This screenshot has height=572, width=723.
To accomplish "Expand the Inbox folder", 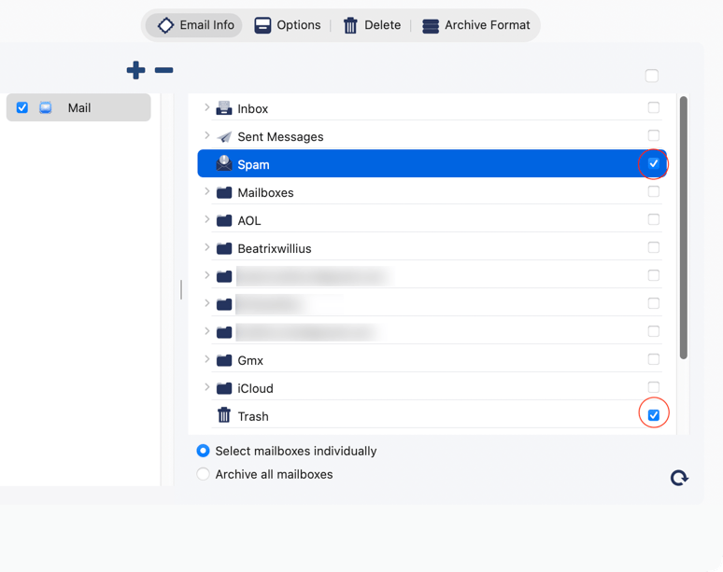I will [x=206, y=108].
